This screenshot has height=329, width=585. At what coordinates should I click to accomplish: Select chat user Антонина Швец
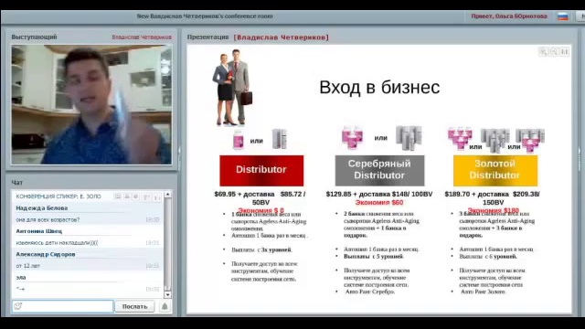click(x=38, y=231)
